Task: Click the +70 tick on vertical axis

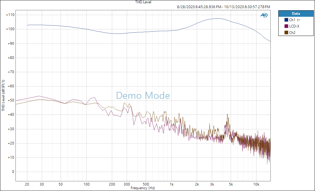Action: [x=11, y=72]
